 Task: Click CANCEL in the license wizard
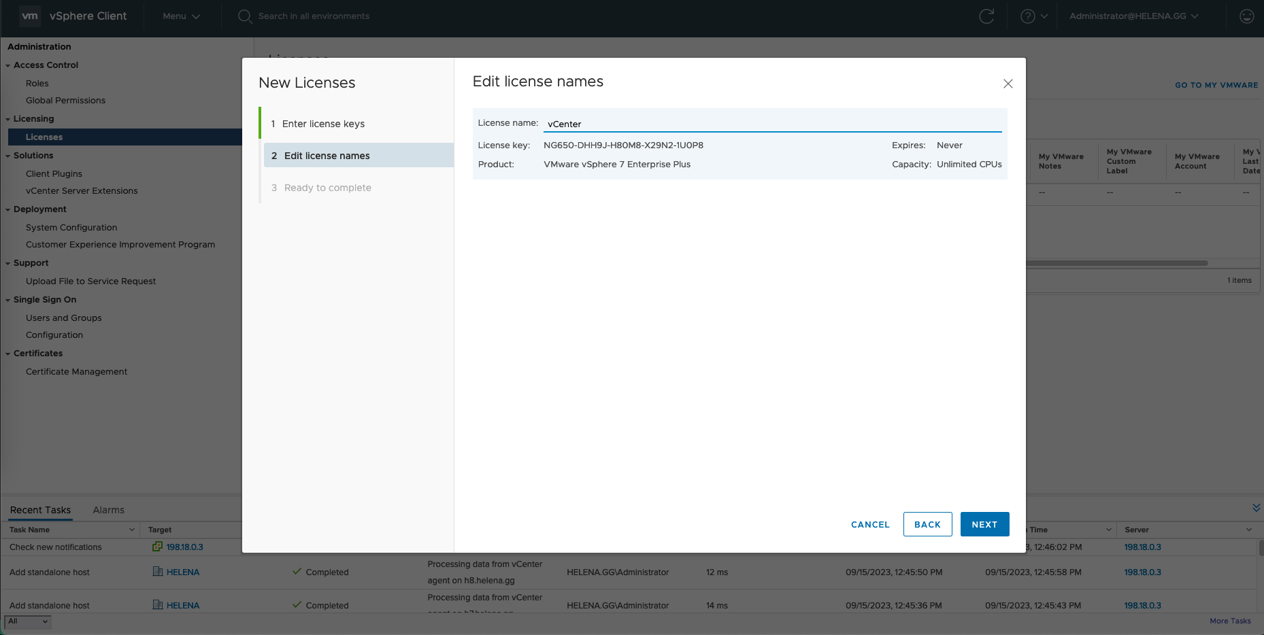pos(870,524)
